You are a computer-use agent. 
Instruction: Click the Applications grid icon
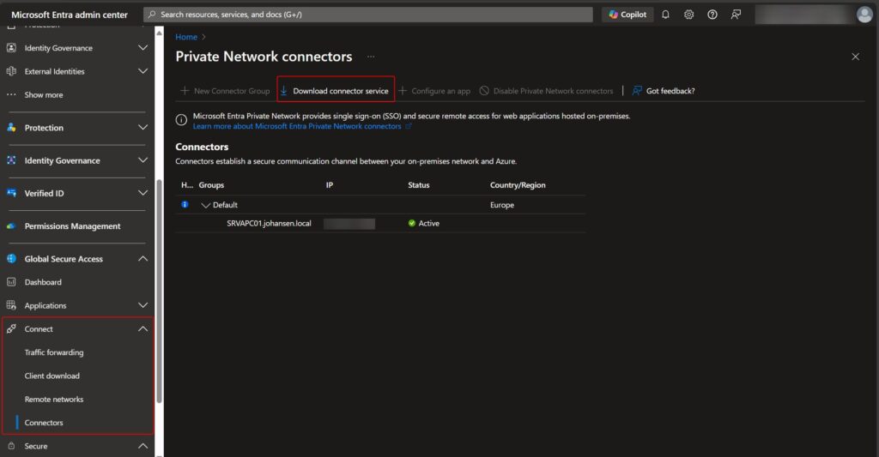click(11, 306)
